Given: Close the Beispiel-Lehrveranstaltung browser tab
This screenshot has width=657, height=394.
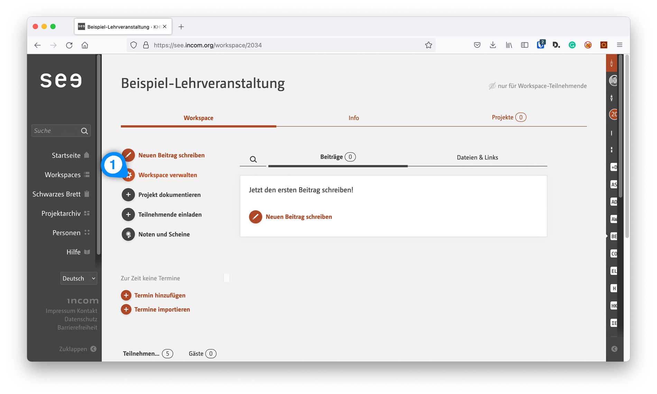Looking at the screenshot, I should 165,27.
